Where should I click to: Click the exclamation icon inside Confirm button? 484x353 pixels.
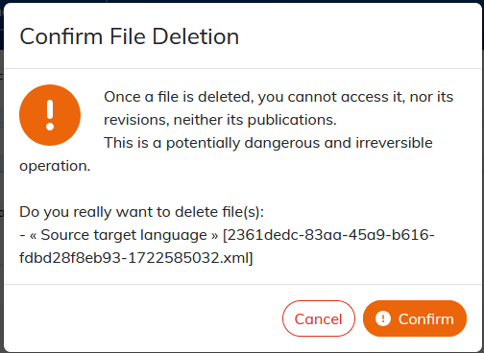[x=383, y=318]
